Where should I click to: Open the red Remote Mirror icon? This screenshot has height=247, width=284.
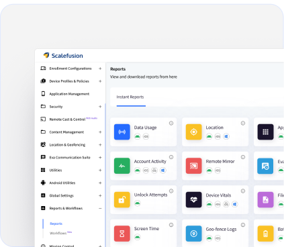[194, 166]
